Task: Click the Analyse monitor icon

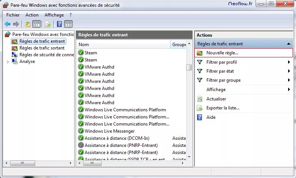Action: point(15,61)
